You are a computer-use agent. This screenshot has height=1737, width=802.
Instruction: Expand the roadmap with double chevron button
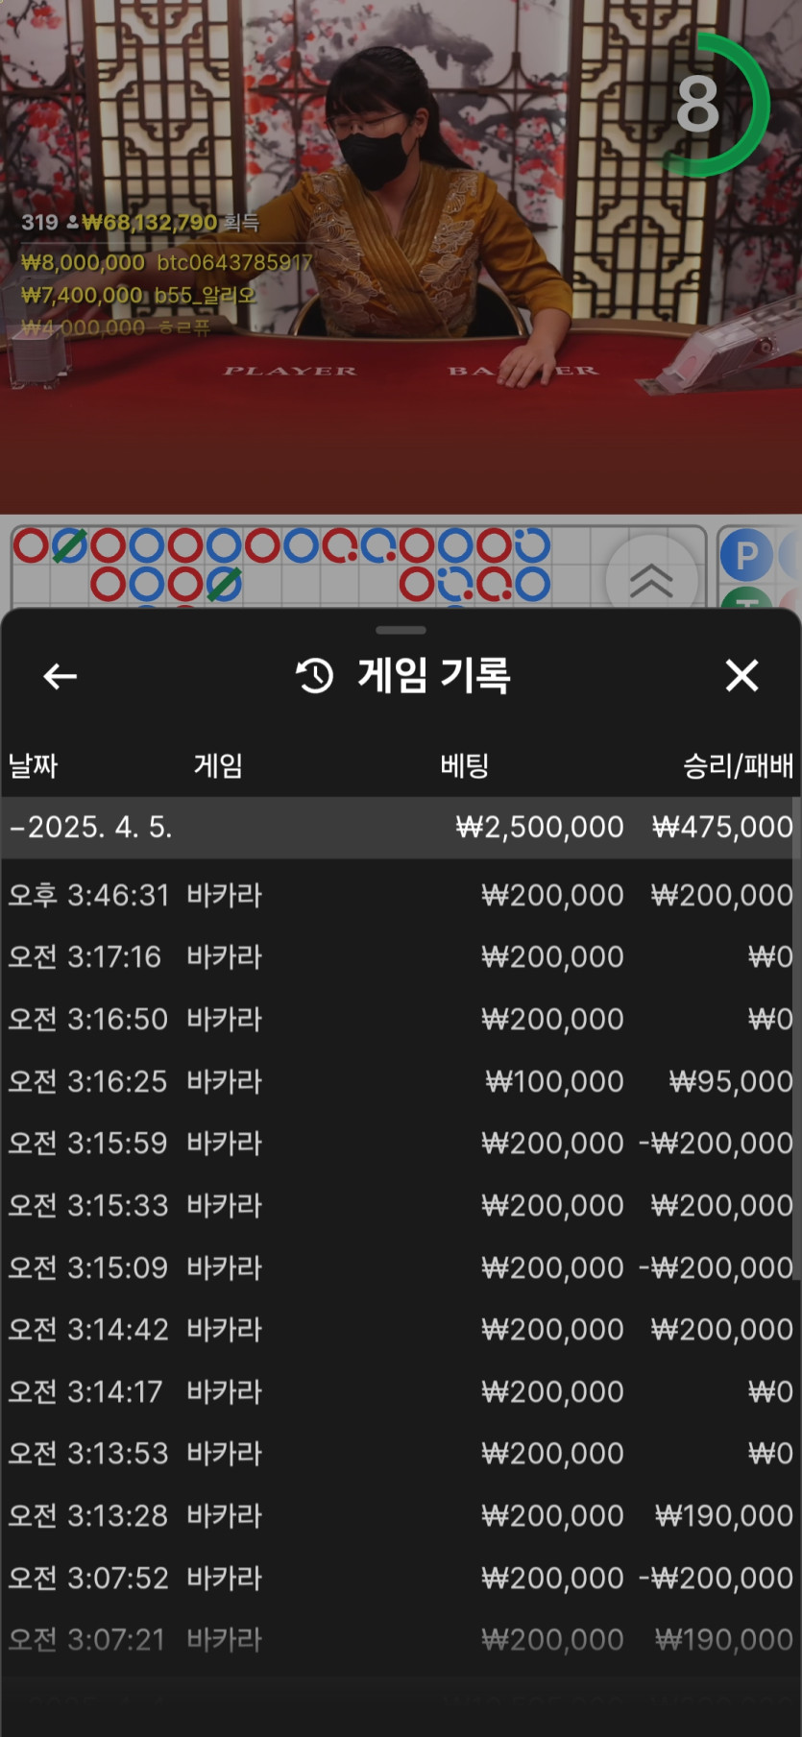click(651, 580)
